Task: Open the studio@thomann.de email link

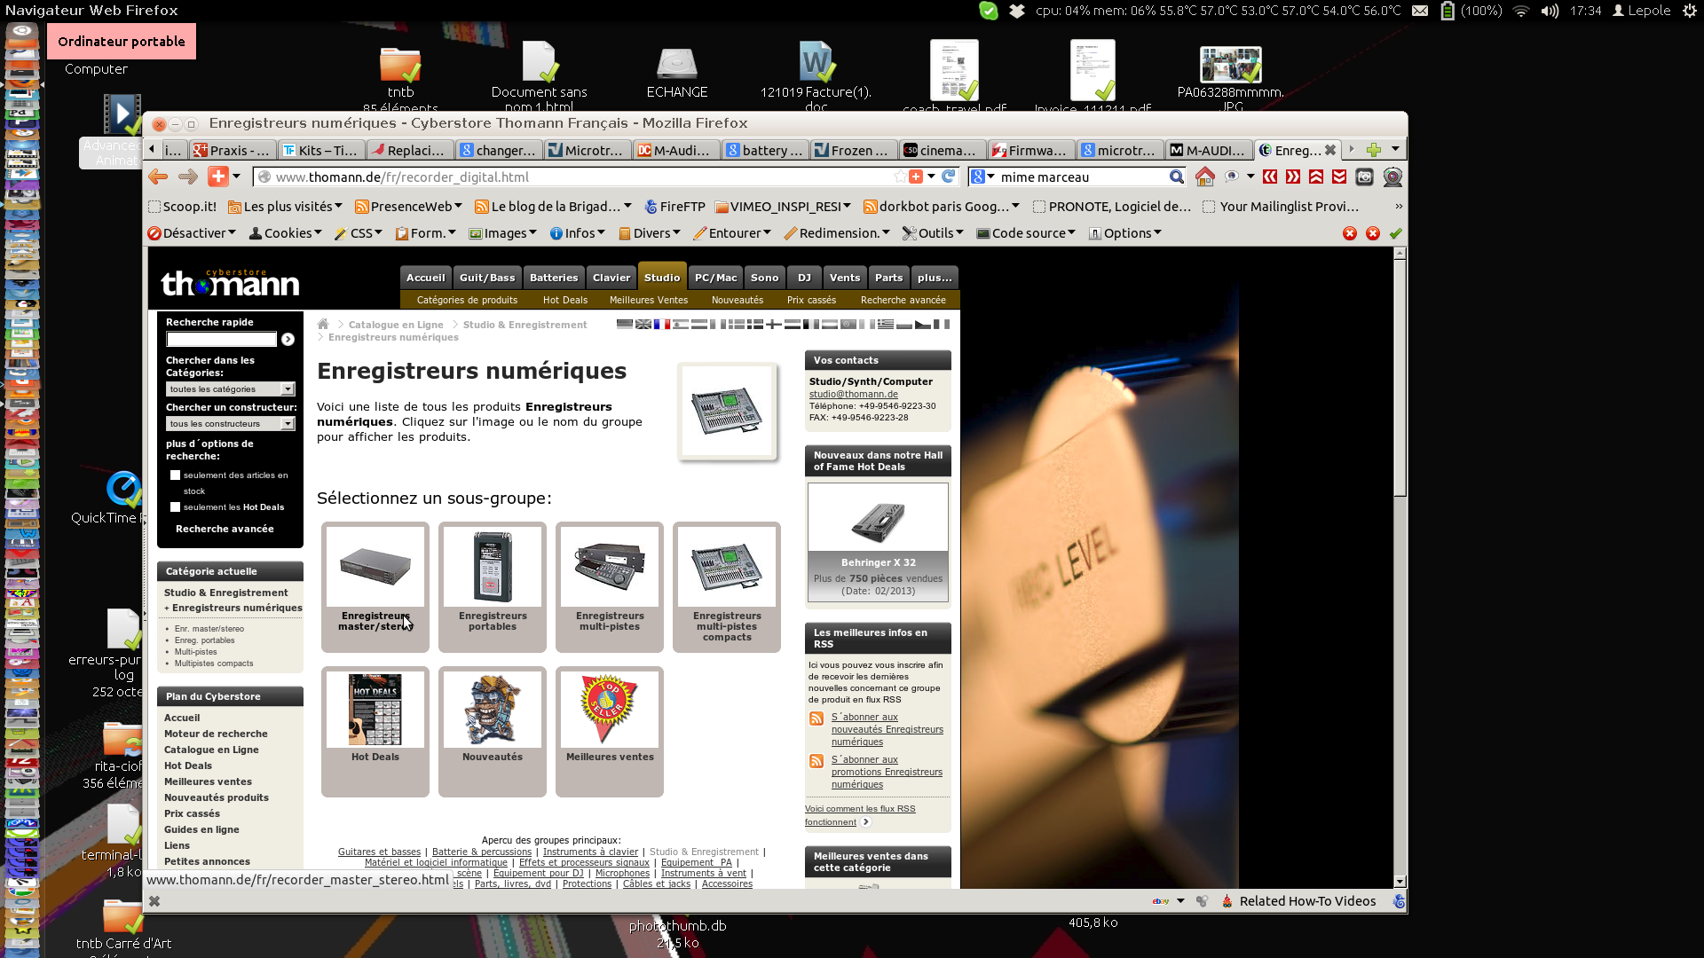Action: click(x=853, y=394)
